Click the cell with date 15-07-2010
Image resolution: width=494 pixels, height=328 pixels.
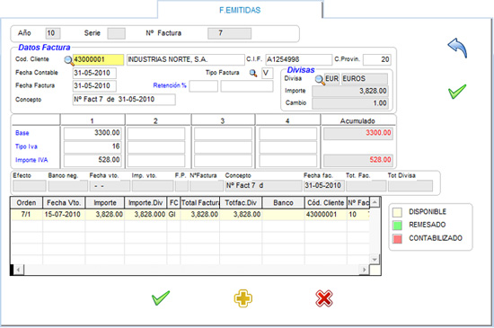(63, 215)
